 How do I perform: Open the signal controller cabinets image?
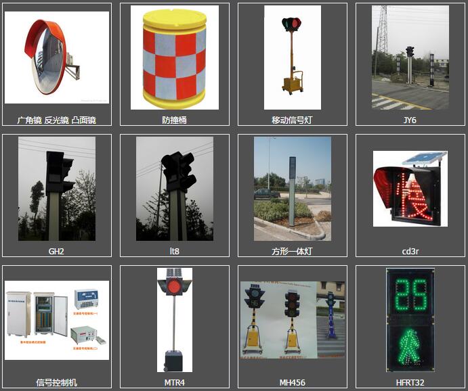coord(57,320)
